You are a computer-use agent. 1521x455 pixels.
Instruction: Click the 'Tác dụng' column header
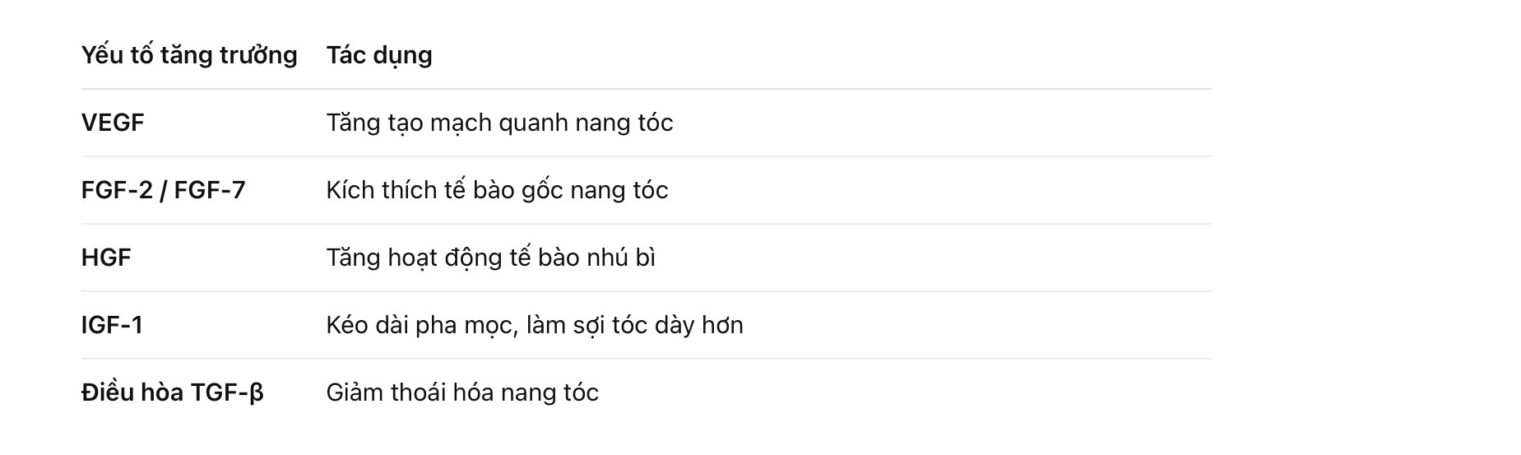tap(379, 55)
